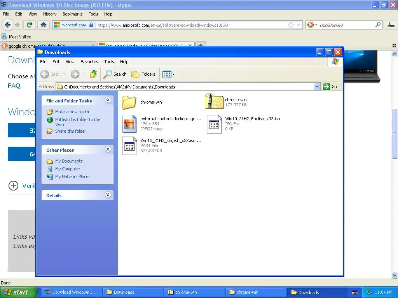The image size is (398, 298).
Task: Open the Explorer File menu
Action: 43,62
